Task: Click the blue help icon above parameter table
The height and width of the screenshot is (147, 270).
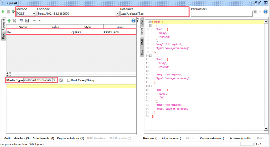Action: click(x=133, y=21)
